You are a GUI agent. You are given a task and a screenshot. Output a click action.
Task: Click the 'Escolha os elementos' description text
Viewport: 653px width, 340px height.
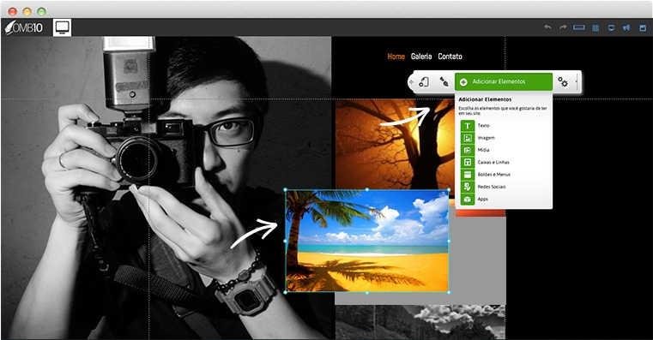503,110
